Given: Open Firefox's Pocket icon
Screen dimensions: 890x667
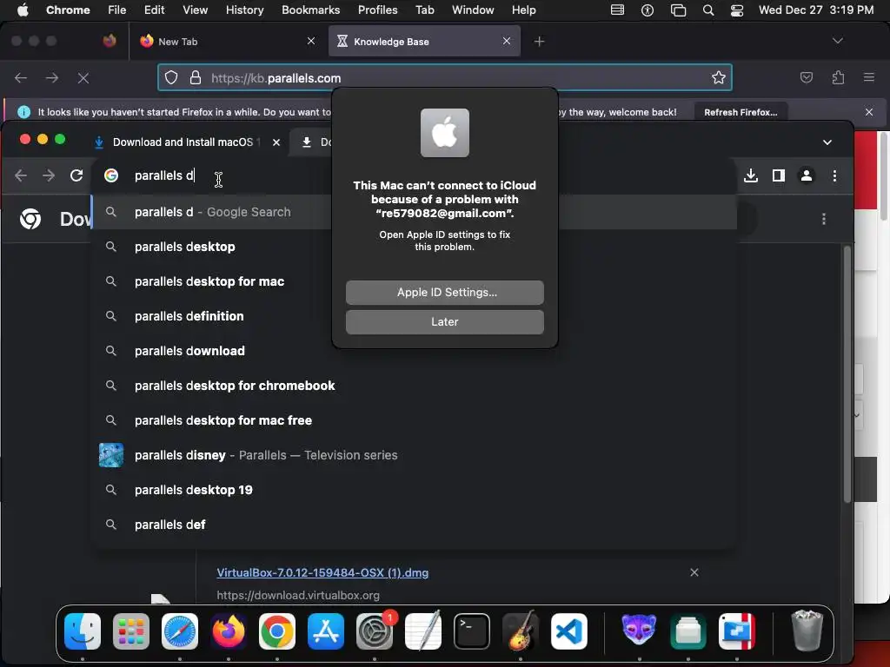Looking at the screenshot, I should pos(807,77).
